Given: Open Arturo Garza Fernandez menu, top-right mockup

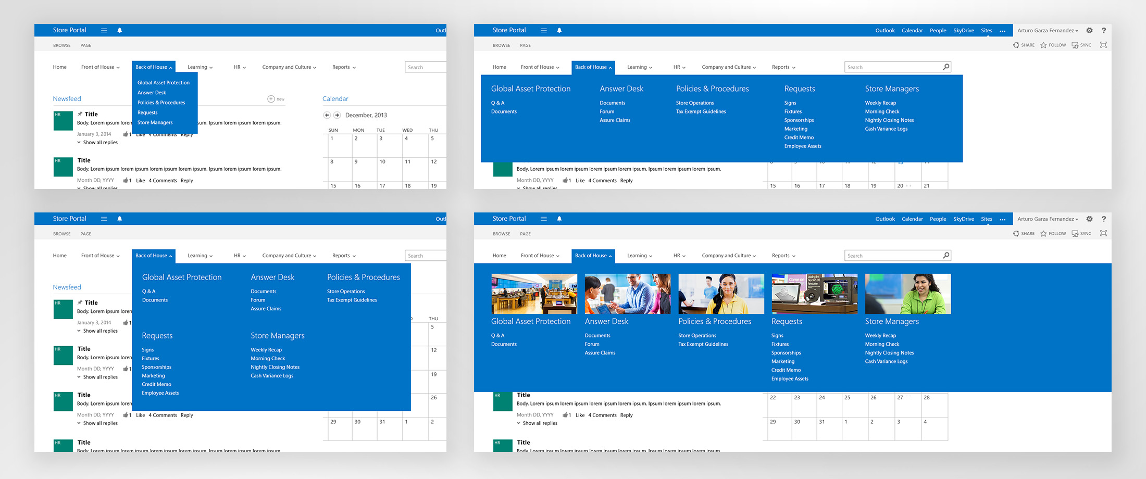Looking at the screenshot, I should (x=1048, y=30).
